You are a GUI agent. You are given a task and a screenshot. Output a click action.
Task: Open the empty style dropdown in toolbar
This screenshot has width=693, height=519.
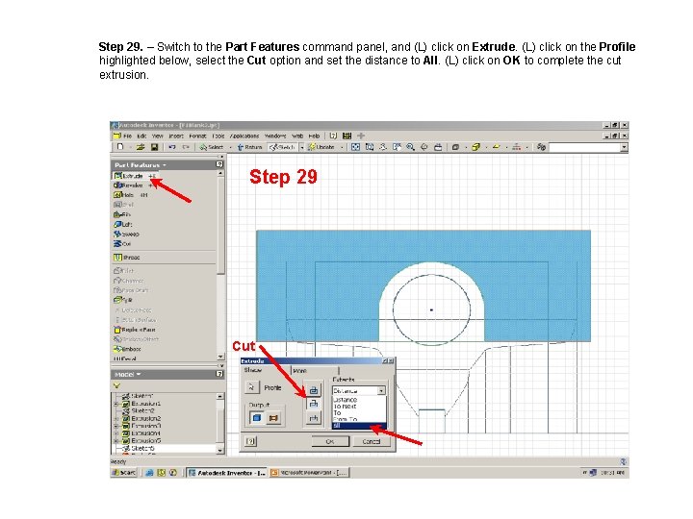tap(624, 147)
